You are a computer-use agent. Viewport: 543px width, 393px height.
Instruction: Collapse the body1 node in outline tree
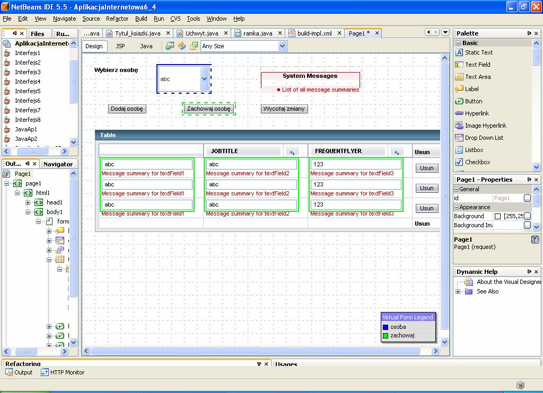(28, 212)
